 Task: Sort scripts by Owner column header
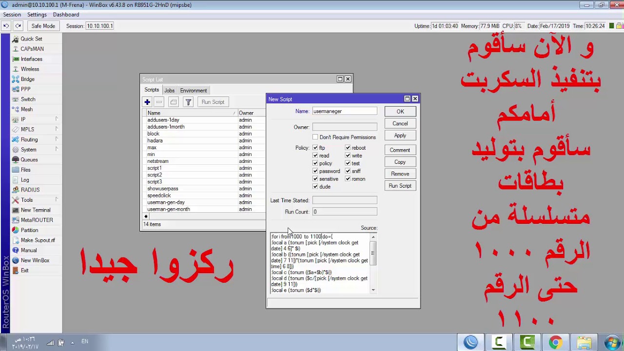click(252, 113)
